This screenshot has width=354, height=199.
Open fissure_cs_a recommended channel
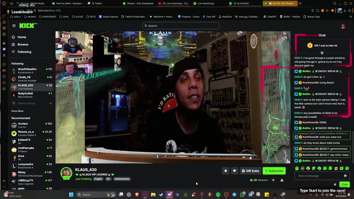[32, 133]
